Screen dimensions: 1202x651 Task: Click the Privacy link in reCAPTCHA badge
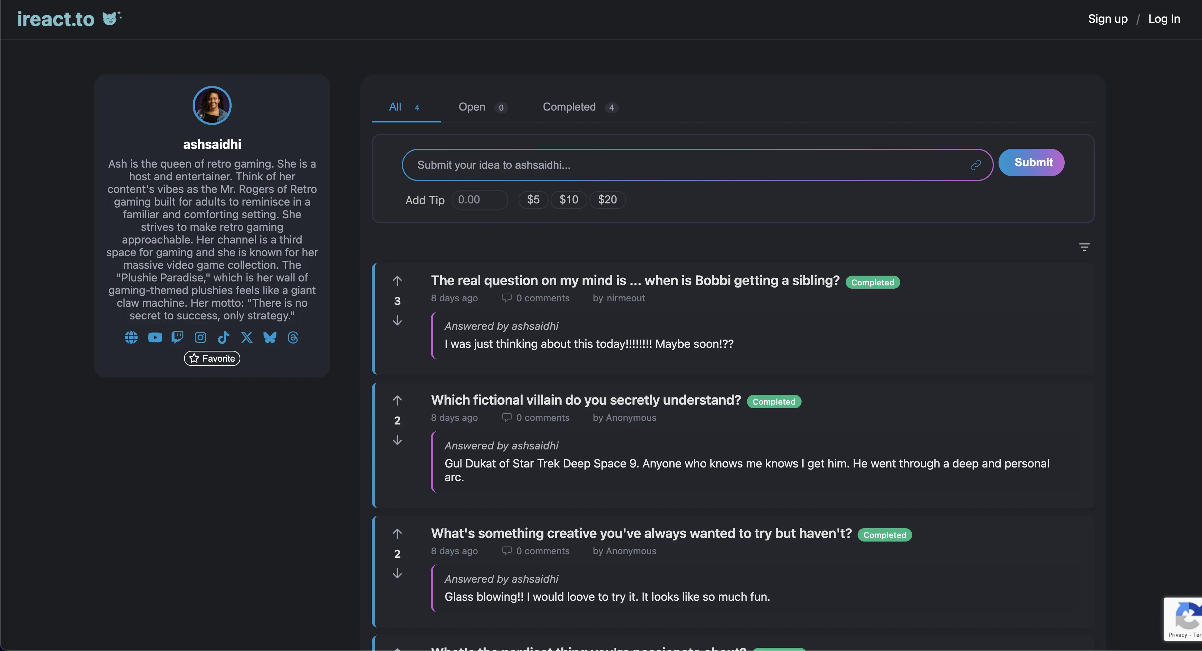pyautogui.click(x=1177, y=635)
